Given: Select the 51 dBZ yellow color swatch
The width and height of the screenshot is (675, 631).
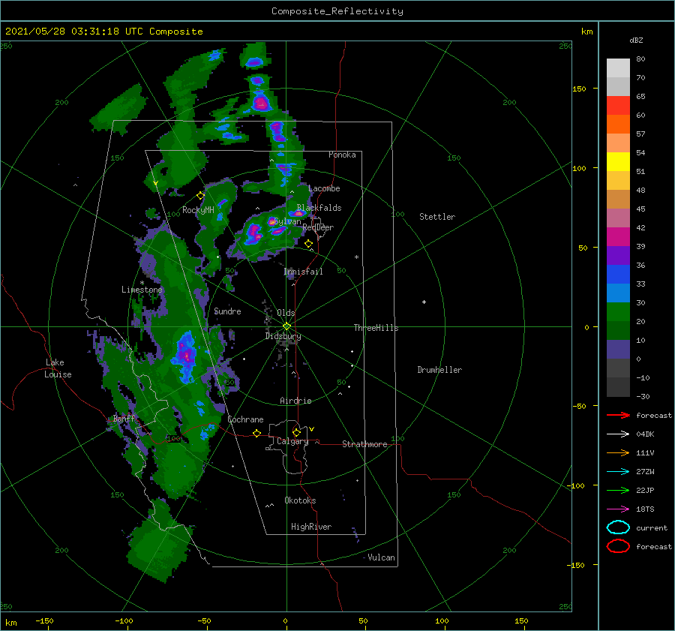Looking at the screenshot, I should [x=618, y=161].
